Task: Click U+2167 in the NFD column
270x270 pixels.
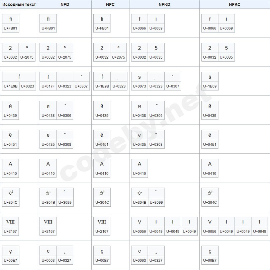Action: click(48, 231)
